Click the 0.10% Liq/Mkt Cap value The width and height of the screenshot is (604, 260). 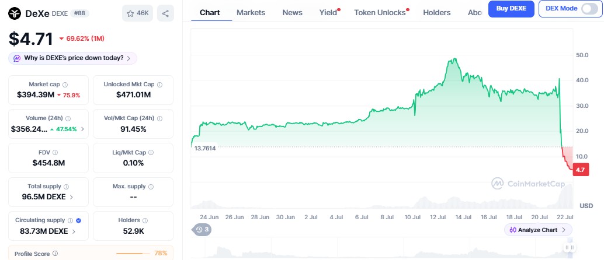click(133, 163)
